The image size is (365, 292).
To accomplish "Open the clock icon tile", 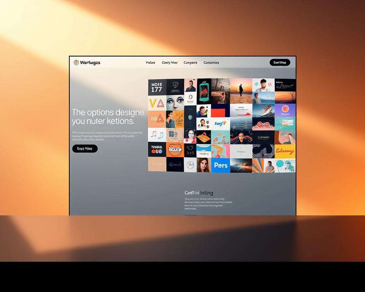I will (x=190, y=165).
